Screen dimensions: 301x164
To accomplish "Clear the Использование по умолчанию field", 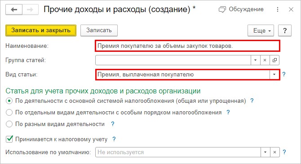I will pyautogui.click(x=274, y=152).
